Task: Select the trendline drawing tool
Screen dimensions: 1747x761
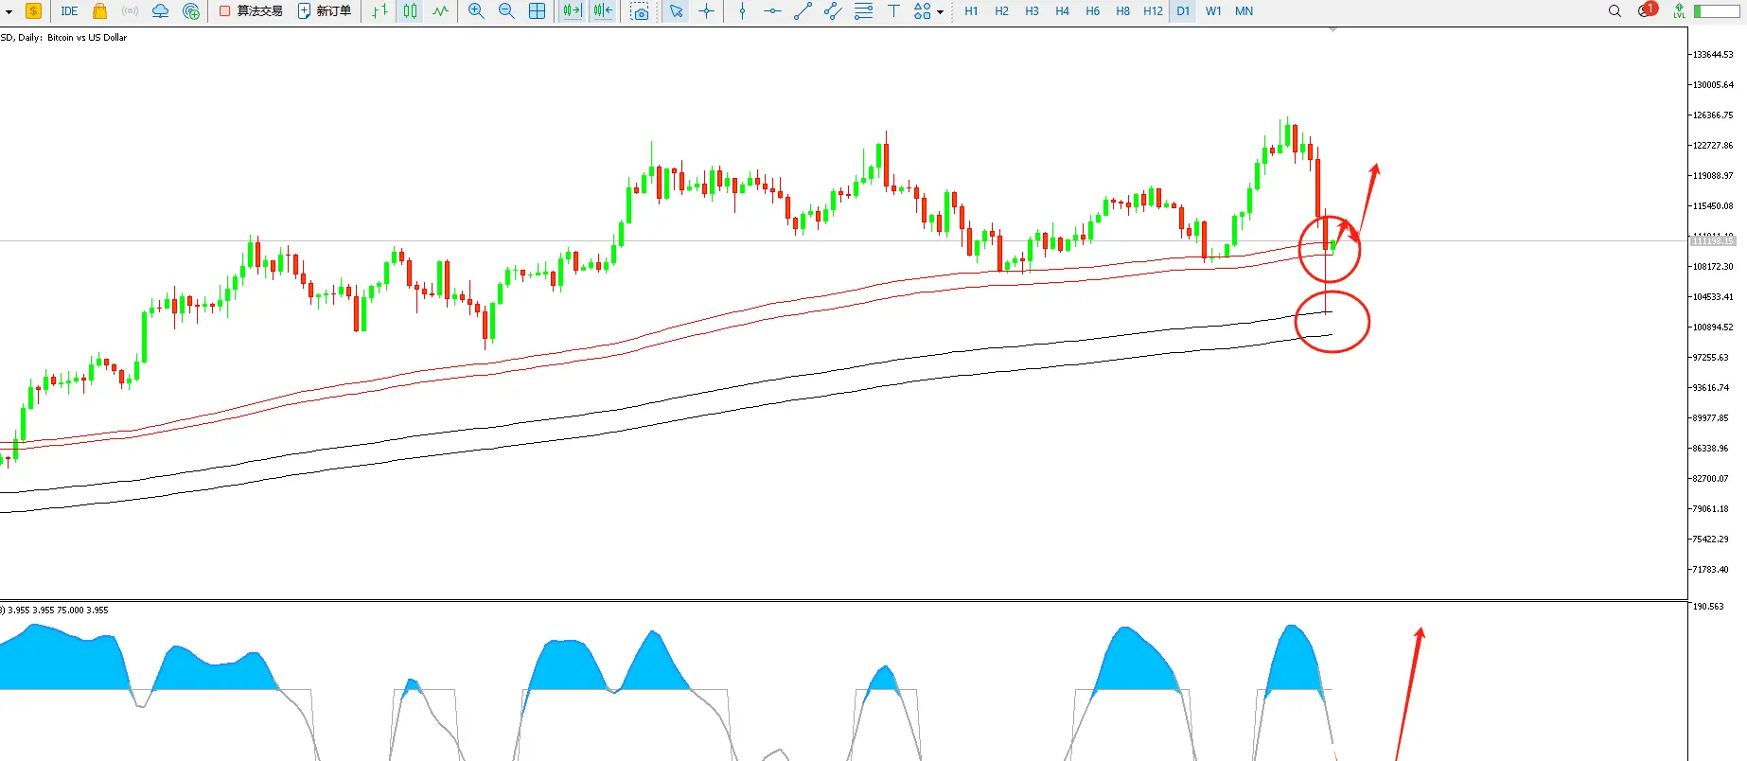Action: pos(803,11)
